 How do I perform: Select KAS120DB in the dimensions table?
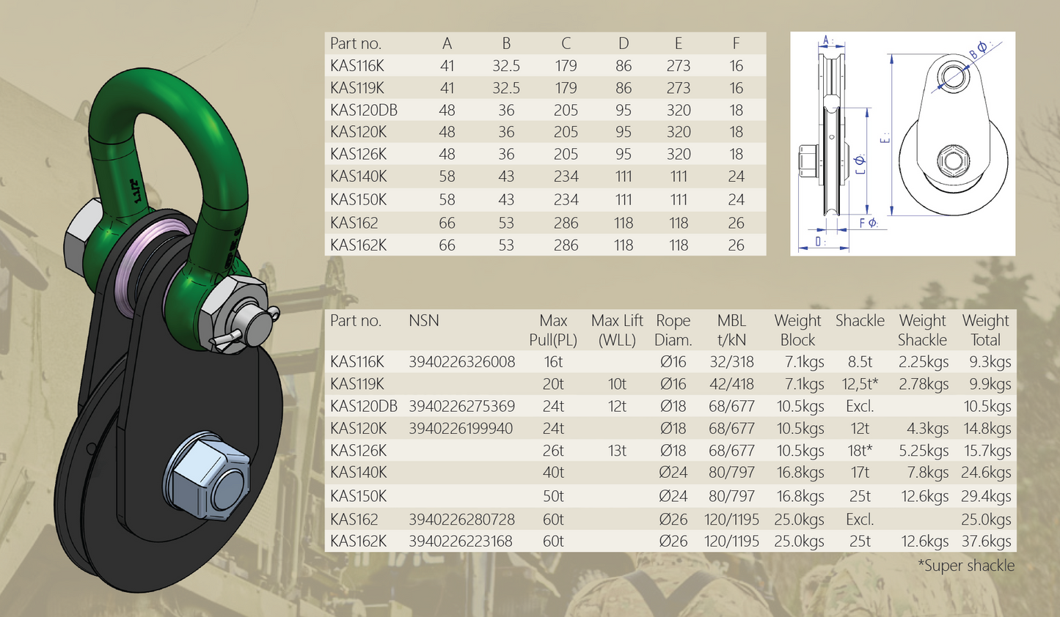pyautogui.click(x=364, y=110)
